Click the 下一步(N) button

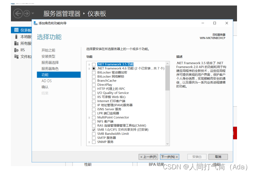tap(169, 157)
